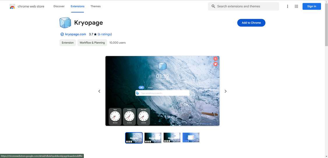Click the star rating icon
The width and height of the screenshot is (328, 158).
(95, 34)
